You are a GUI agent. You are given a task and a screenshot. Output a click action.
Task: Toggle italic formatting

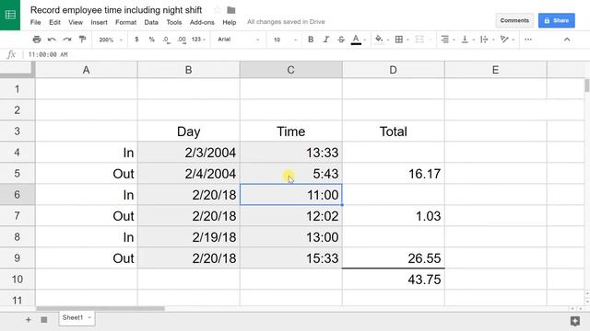click(325, 39)
